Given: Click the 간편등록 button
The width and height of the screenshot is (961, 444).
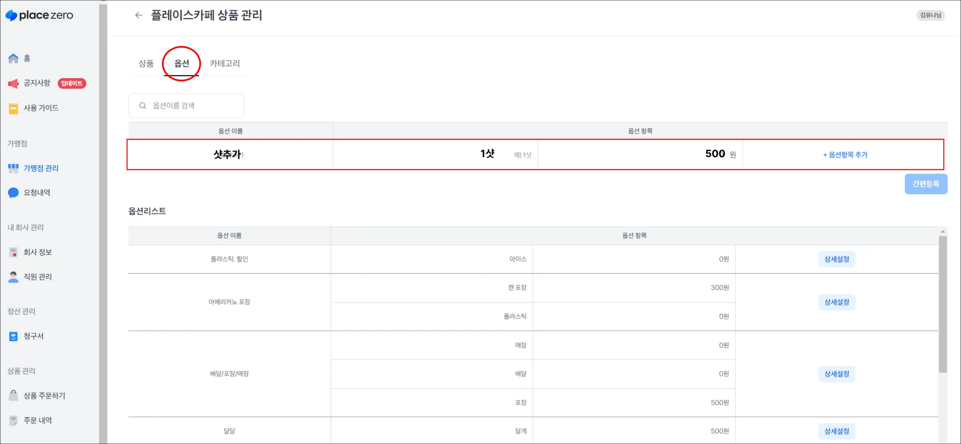Looking at the screenshot, I should click(x=925, y=184).
